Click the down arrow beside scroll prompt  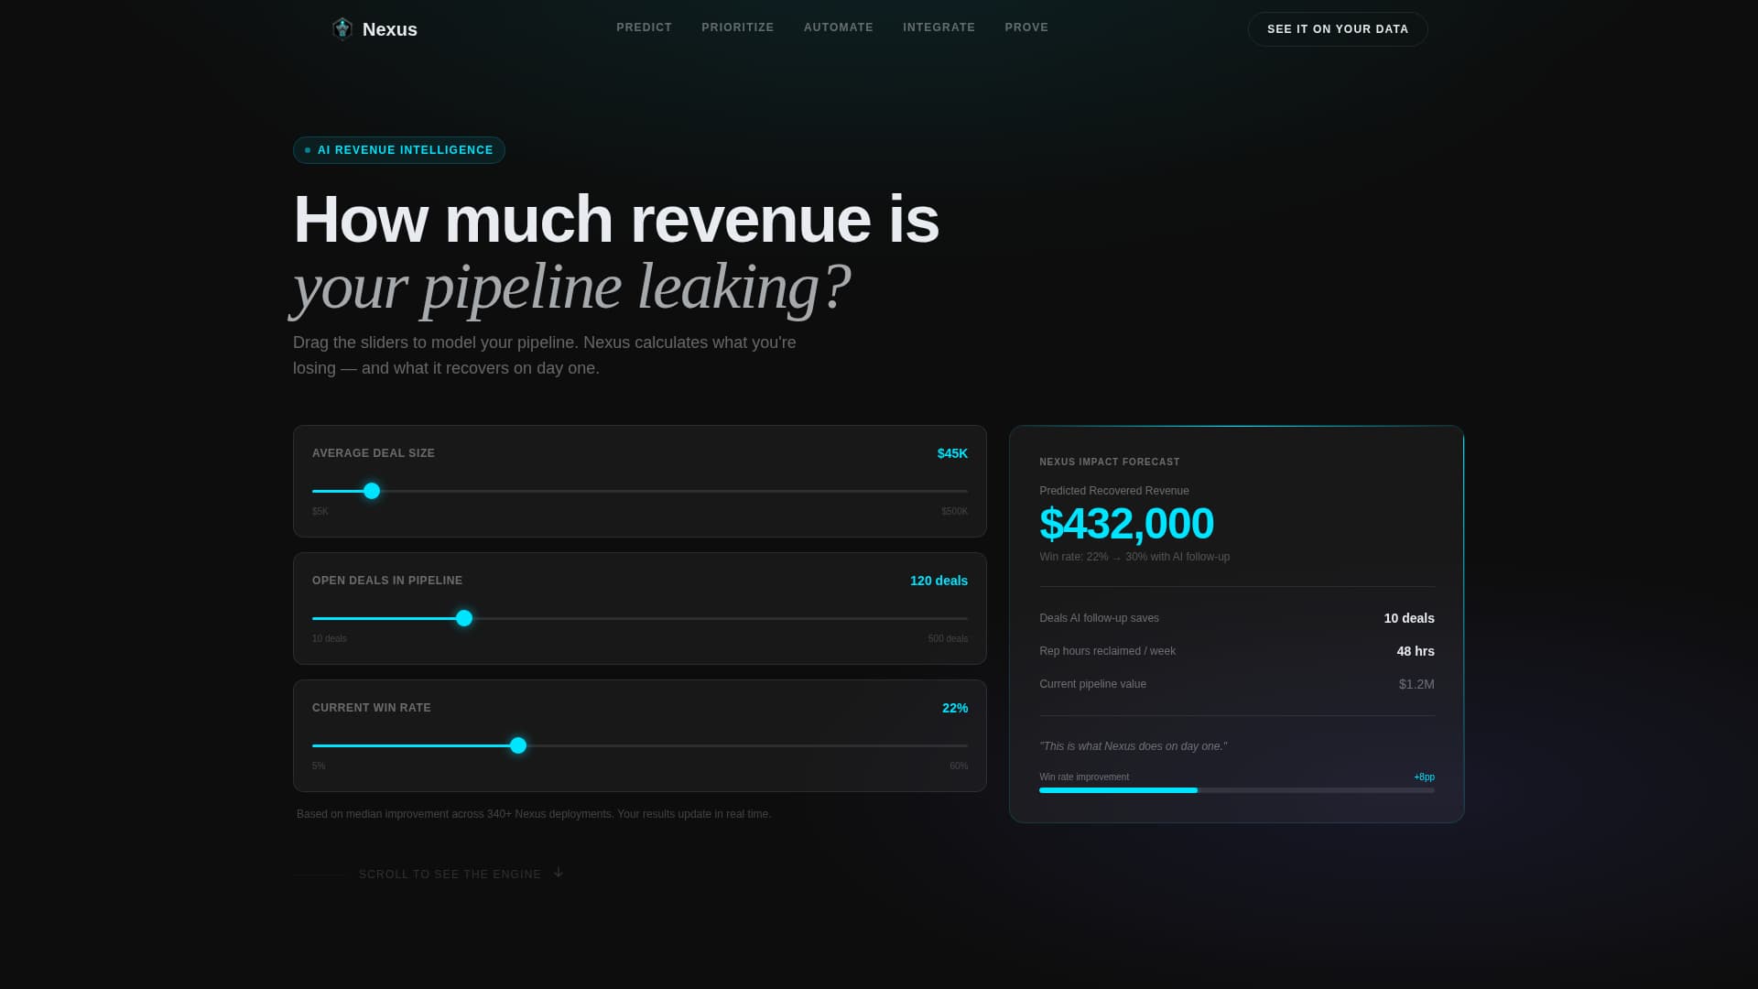pyautogui.click(x=559, y=873)
